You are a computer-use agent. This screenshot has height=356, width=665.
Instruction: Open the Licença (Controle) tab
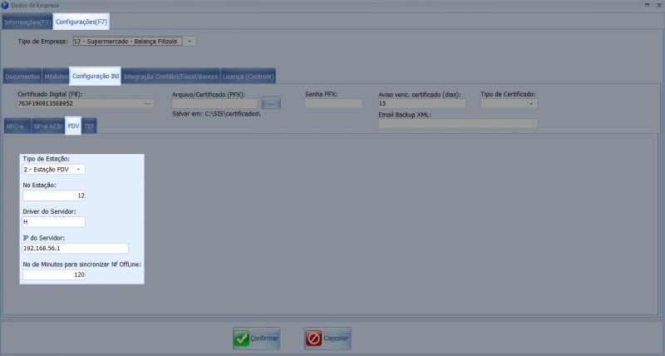pos(248,77)
